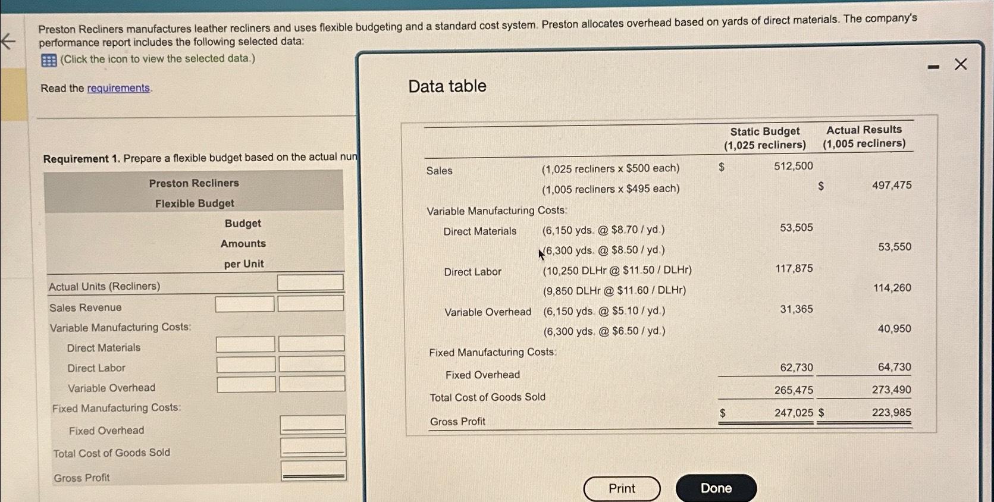Viewport: 994px width, 502px height.
Task: Close the Data table dialog
Action: [961, 64]
